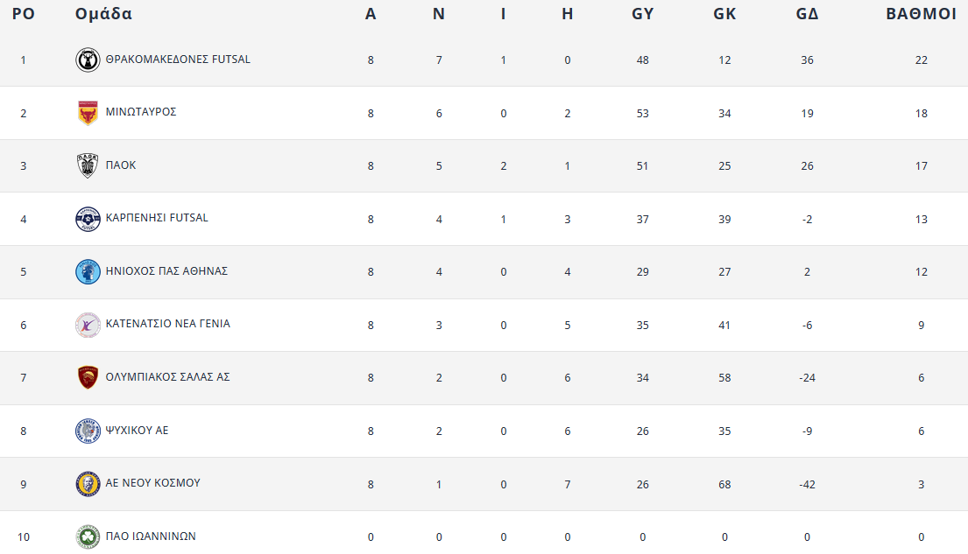
Task: Click the ΟΛΥΜΠΙΑΚΟΣ ΣΑΛΑΣ ΑΣ crest
Action: (88, 377)
